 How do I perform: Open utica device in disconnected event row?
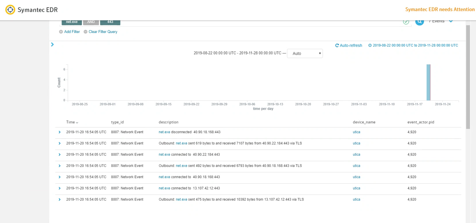(356, 132)
